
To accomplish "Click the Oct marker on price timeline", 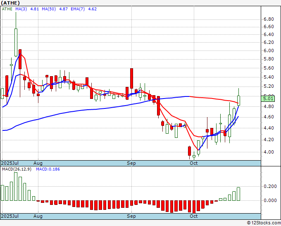I will (194, 163).
